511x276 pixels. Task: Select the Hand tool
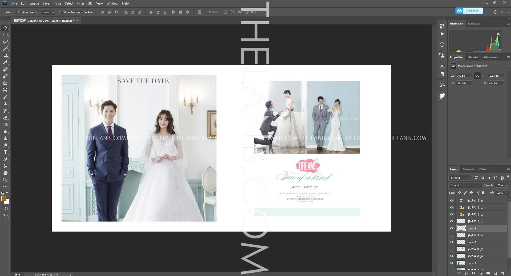coord(5,173)
